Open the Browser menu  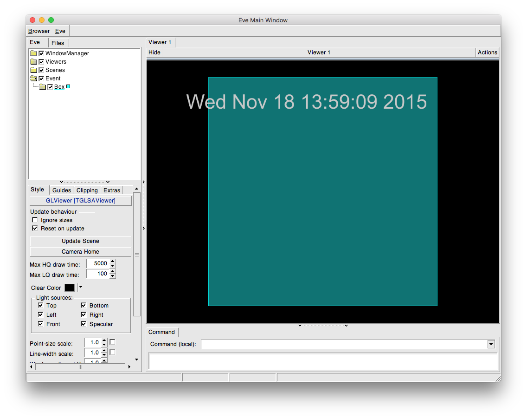pyautogui.click(x=39, y=31)
